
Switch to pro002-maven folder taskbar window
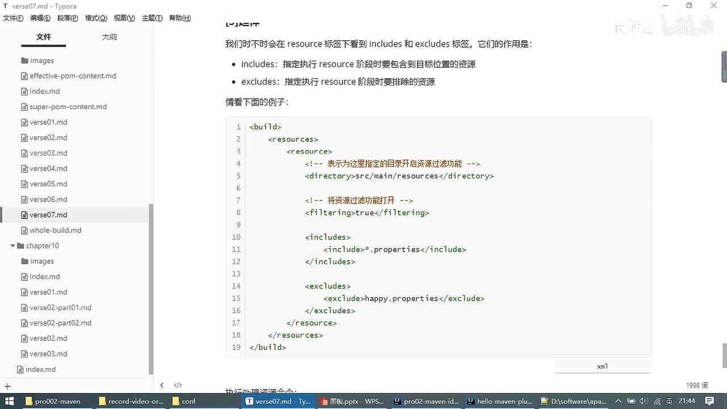[x=56, y=401]
